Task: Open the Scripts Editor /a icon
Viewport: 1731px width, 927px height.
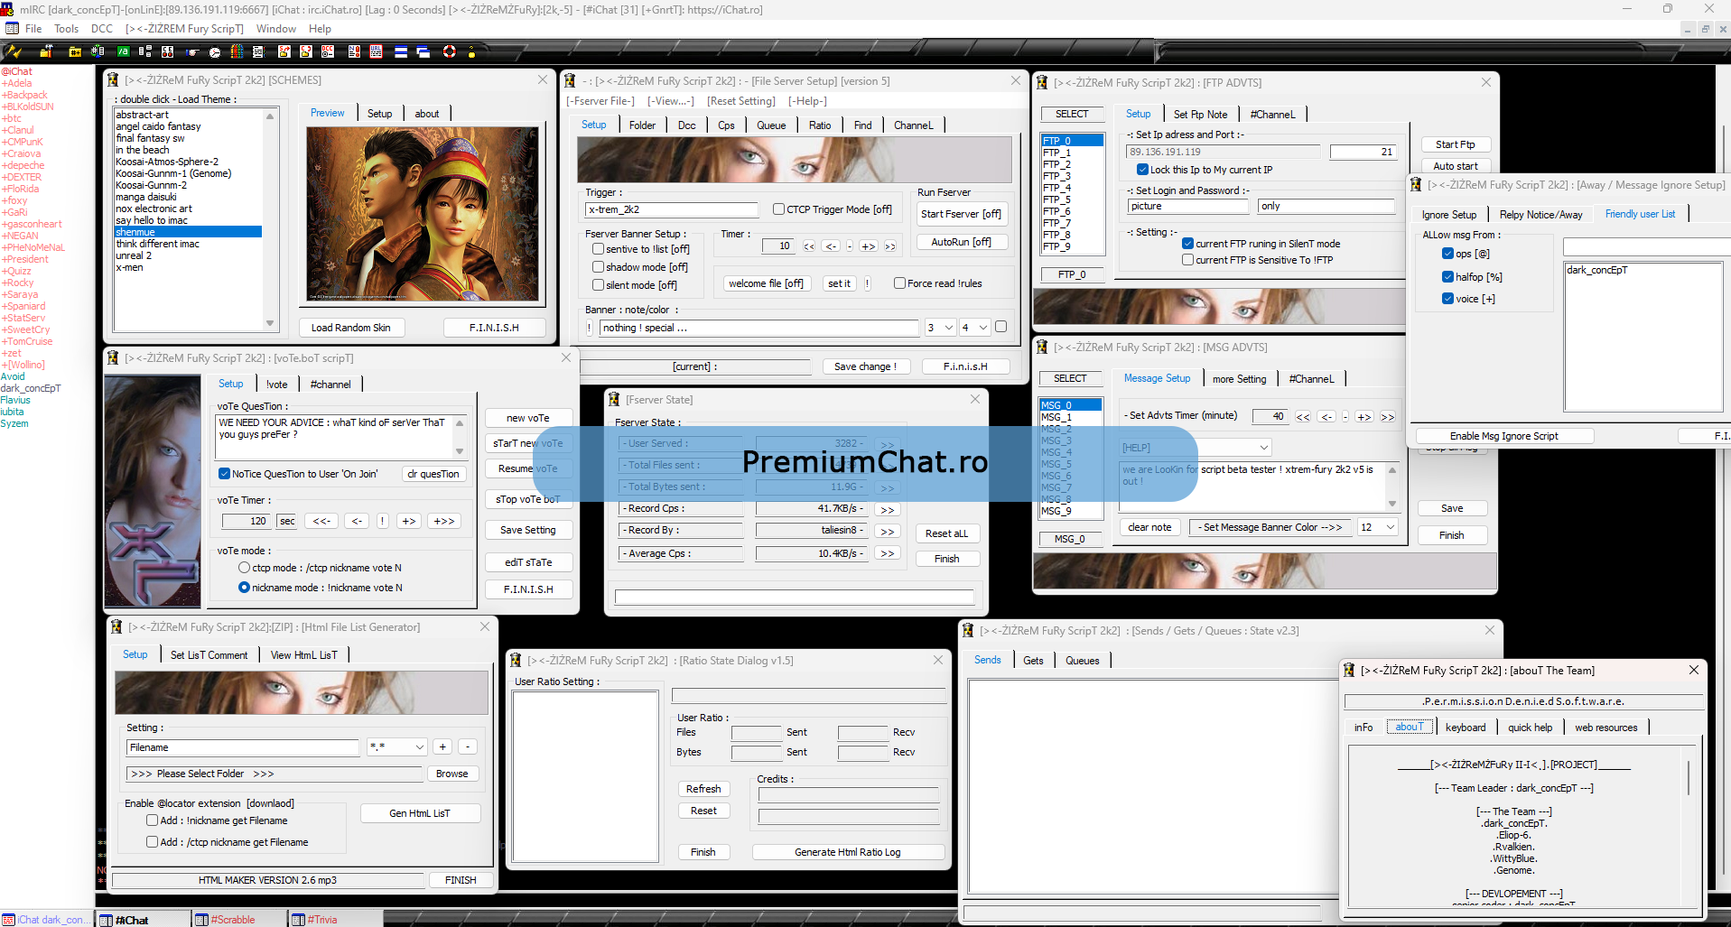Action: tap(123, 51)
